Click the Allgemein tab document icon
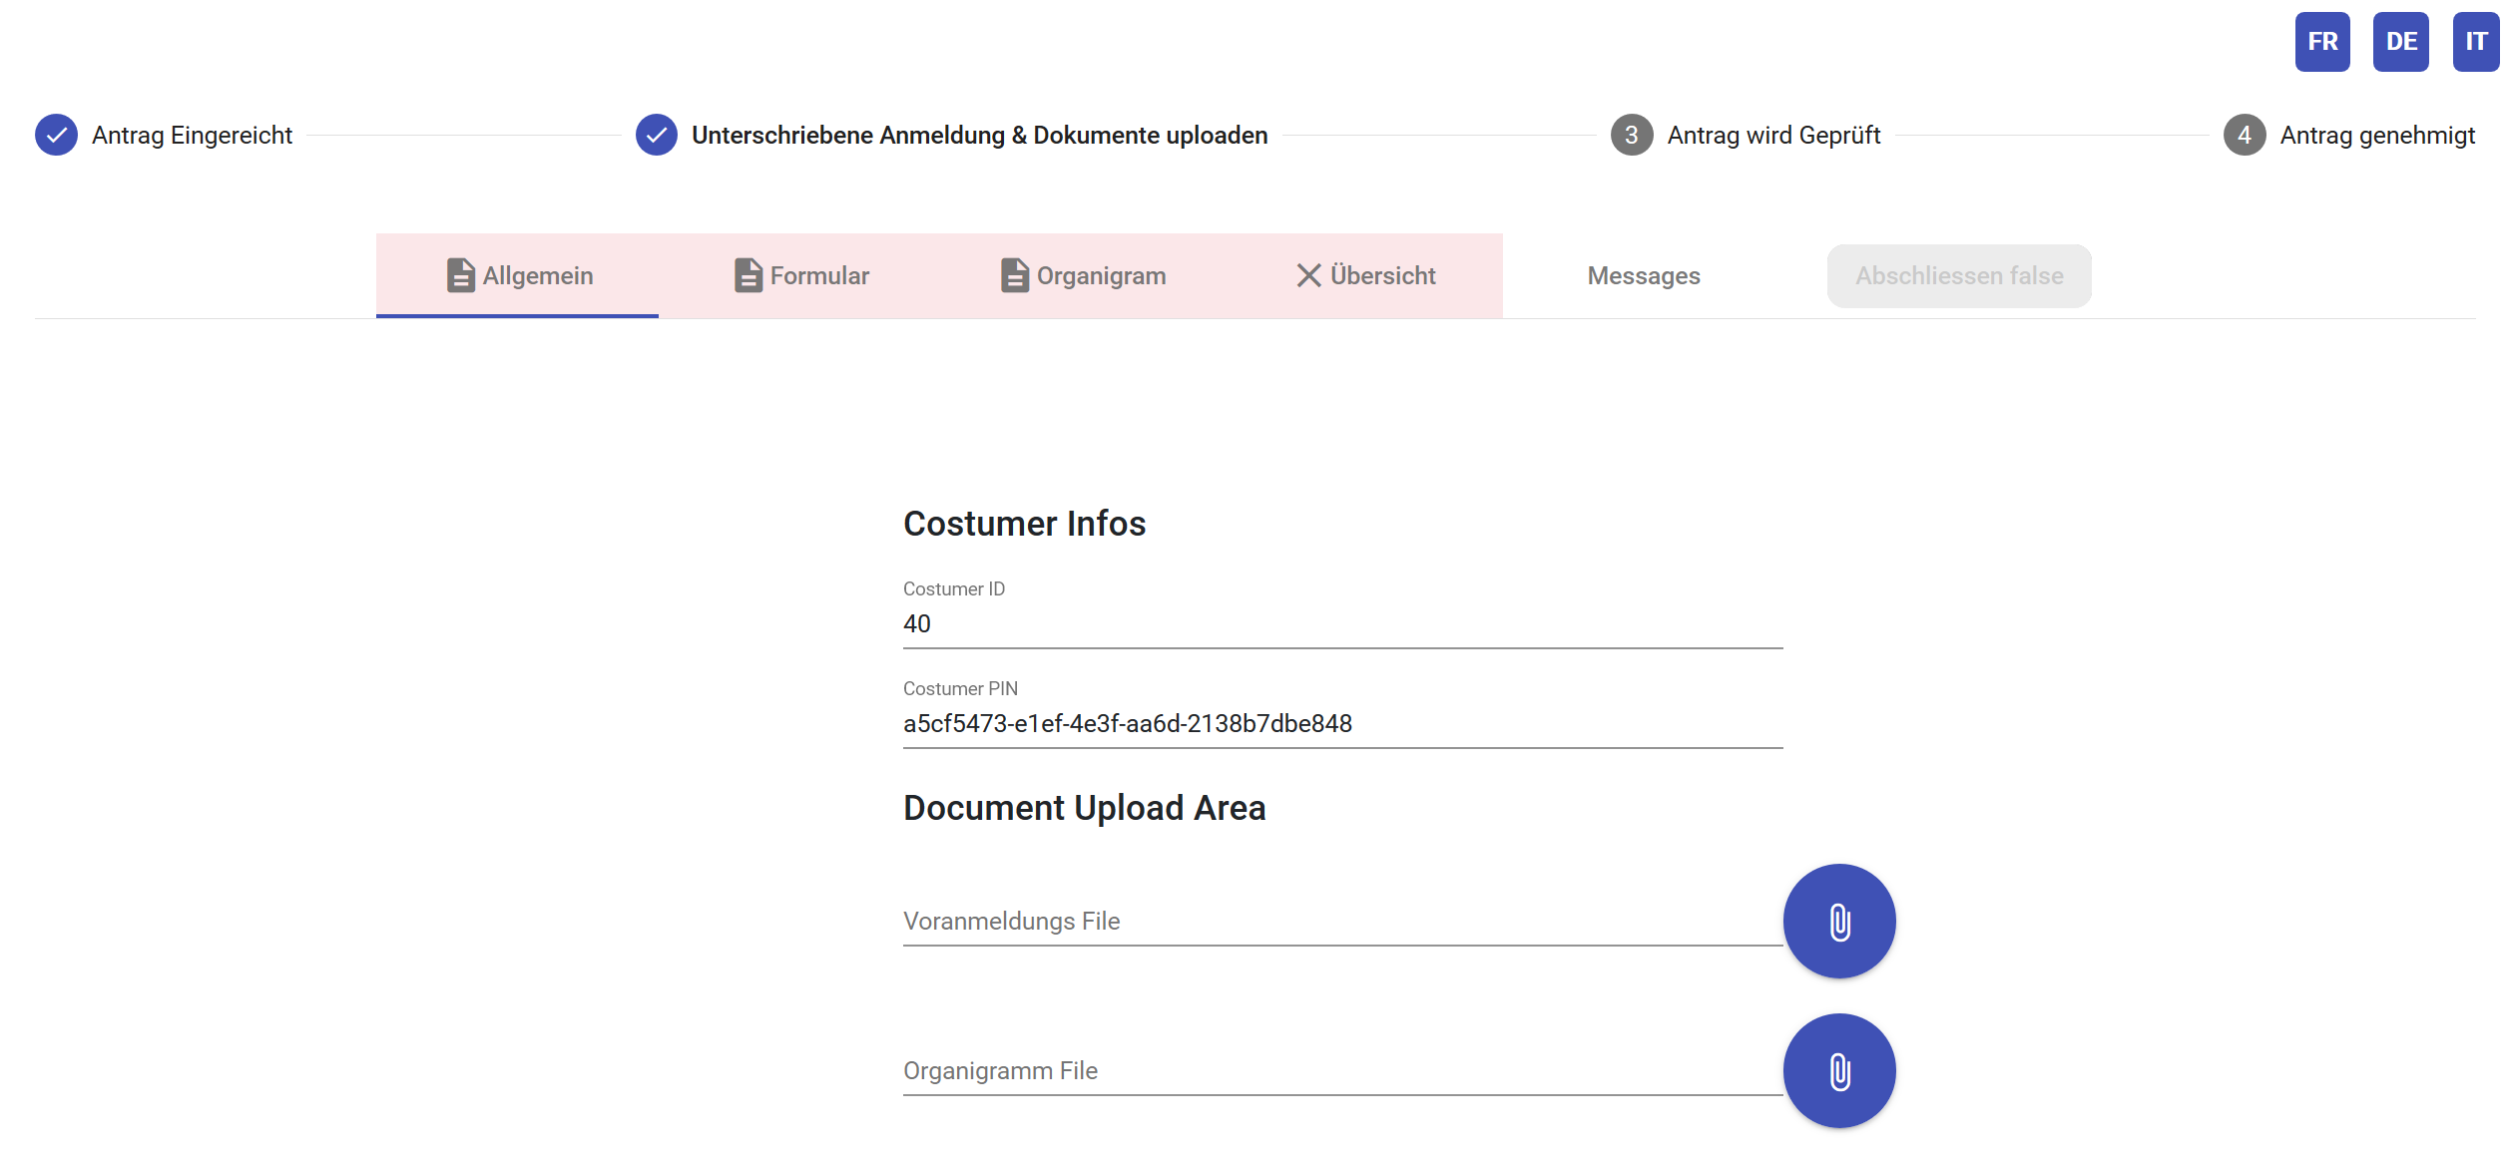 [x=460, y=275]
